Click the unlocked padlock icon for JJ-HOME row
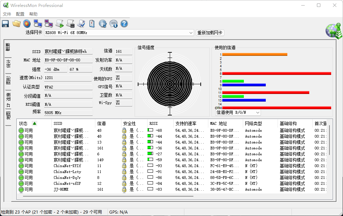The image size is (343, 216). (x=123, y=189)
